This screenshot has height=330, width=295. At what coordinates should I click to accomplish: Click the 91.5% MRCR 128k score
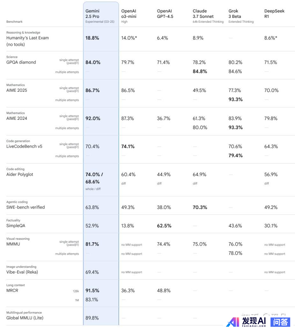pyautogui.click(x=92, y=290)
